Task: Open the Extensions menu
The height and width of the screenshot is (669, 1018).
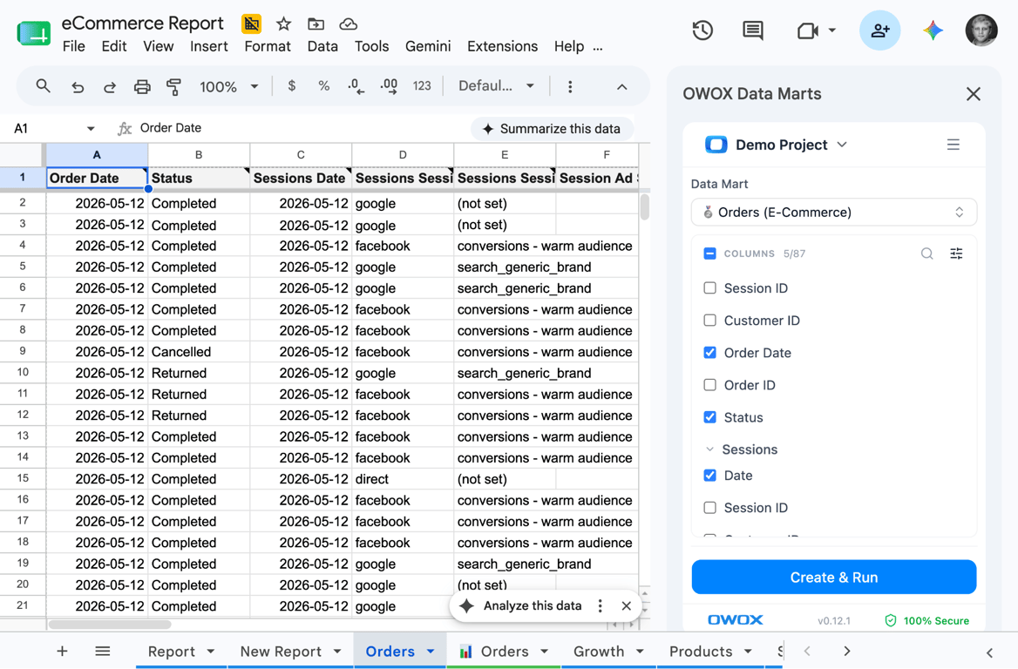Action: pyautogui.click(x=503, y=47)
